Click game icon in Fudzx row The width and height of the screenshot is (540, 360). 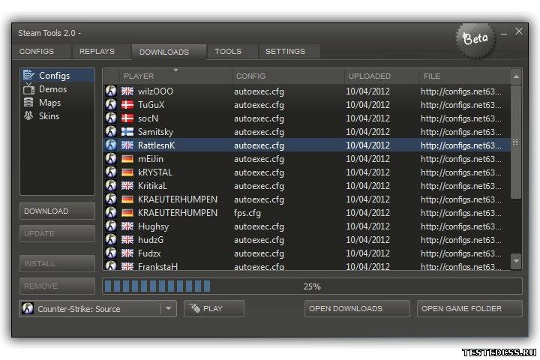pyautogui.click(x=111, y=253)
